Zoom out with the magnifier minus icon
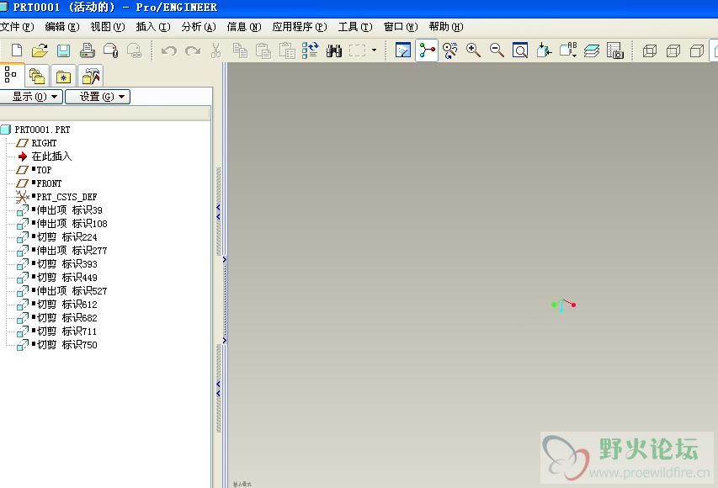This screenshot has width=718, height=488. [x=497, y=50]
